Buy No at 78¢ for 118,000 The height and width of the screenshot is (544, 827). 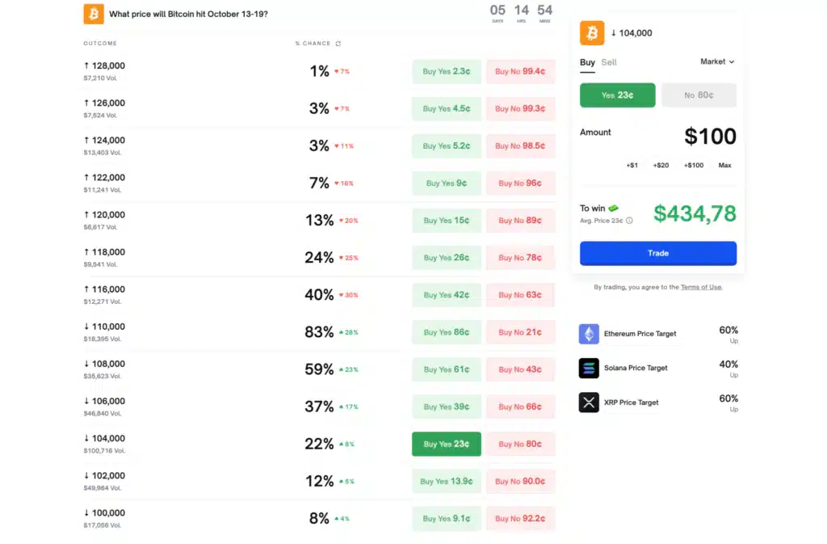pyautogui.click(x=520, y=257)
